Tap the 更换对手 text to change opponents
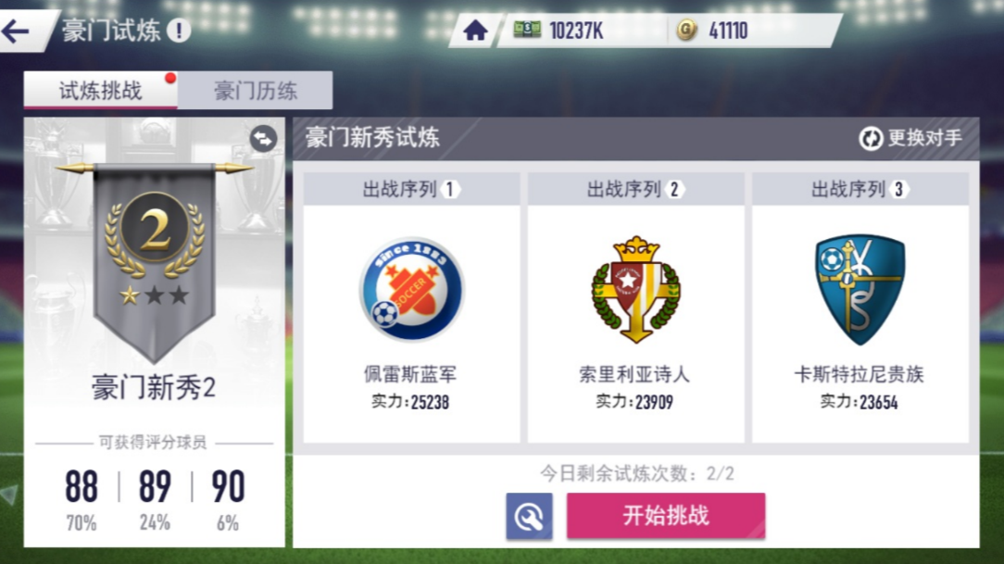Image resolution: width=1004 pixels, height=564 pixels. (x=924, y=138)
